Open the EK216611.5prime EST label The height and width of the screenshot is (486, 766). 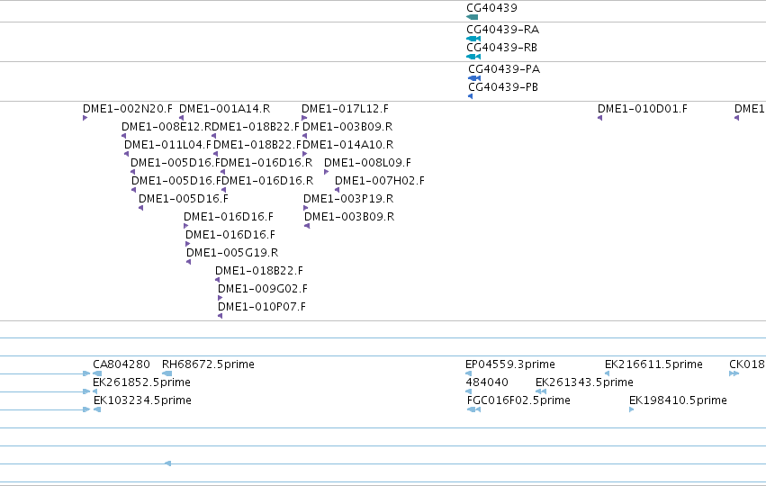click(x=653, y=364)
